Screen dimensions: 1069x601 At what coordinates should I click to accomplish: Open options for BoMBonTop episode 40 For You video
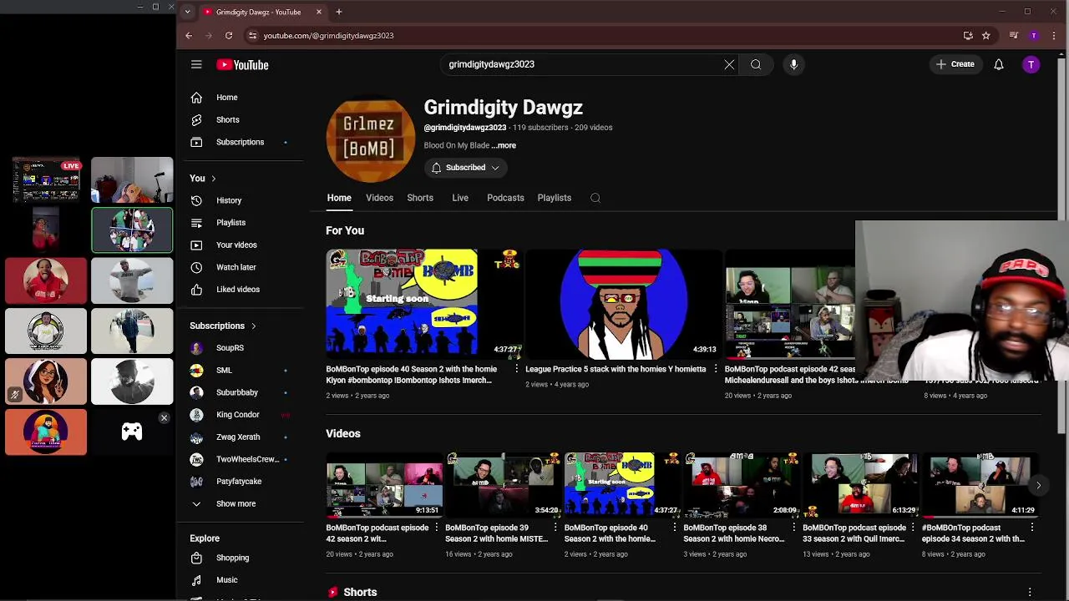click(516, 369)
